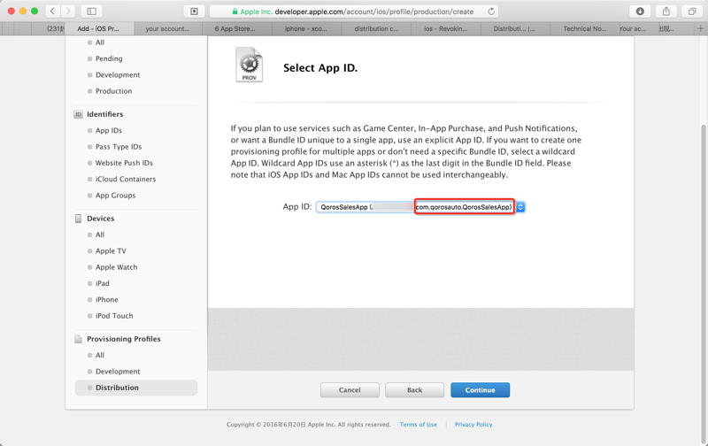
Task: Select Apple TV under Devices
Action: [111, 251]
